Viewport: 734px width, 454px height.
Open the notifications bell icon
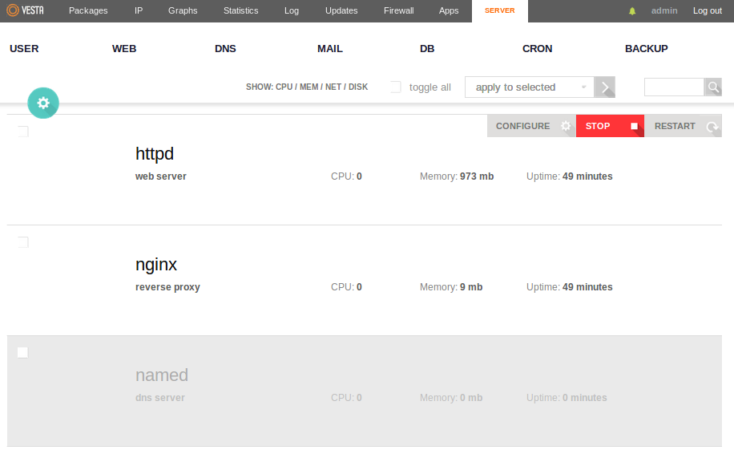pyautogui.click(x=632, y=11)
